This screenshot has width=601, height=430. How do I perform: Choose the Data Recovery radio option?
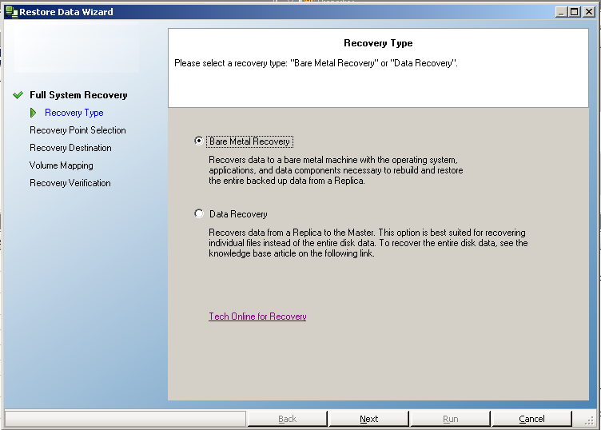pos(198,213)
